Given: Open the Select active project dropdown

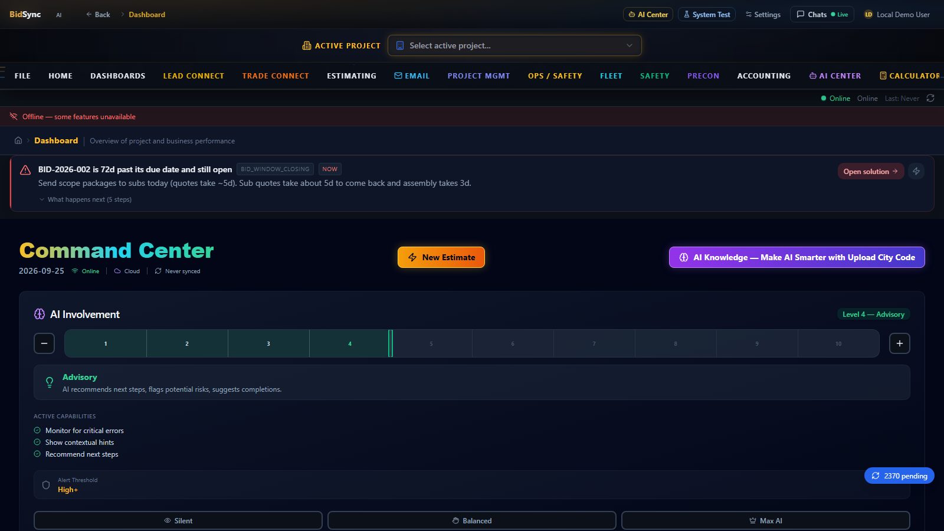Looking at the screenshot, I should 514,45.
